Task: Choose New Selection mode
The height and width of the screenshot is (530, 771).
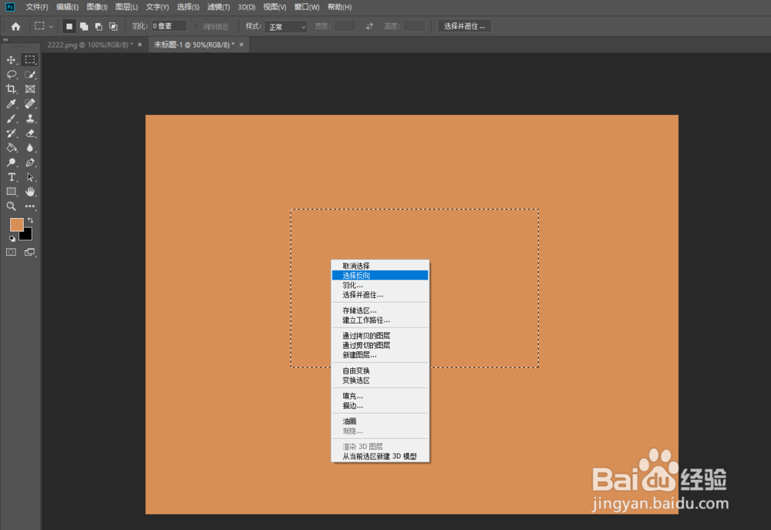Action: [x=69, y=26]
